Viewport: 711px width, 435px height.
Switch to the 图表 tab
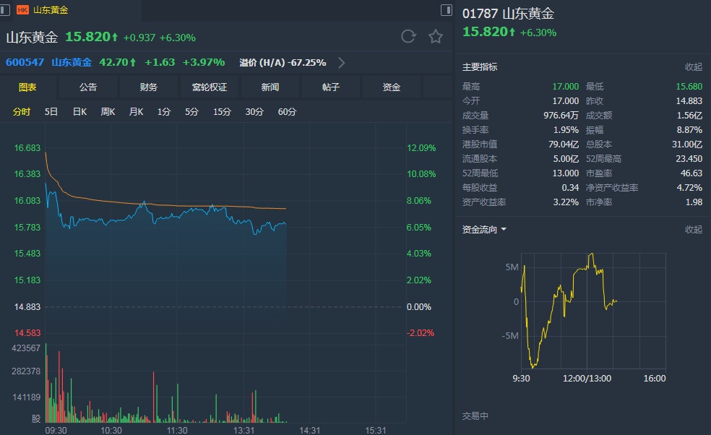point(27,87)
